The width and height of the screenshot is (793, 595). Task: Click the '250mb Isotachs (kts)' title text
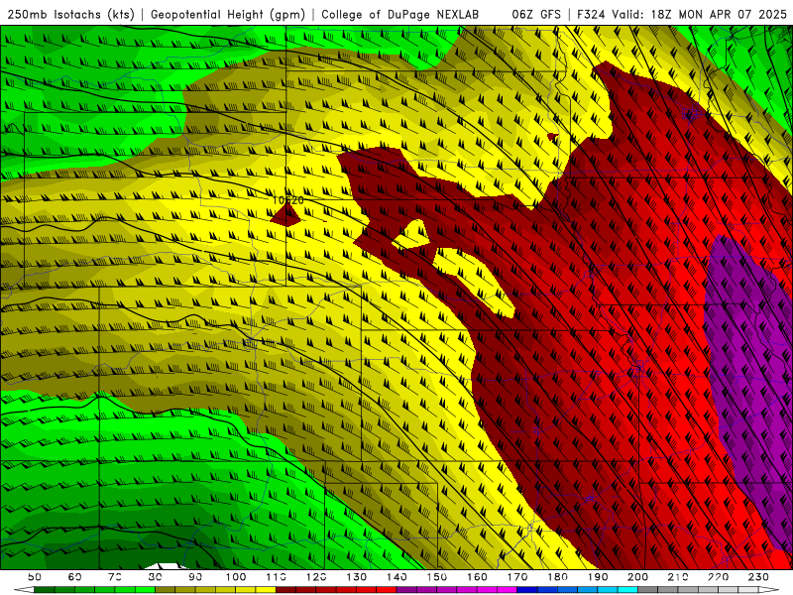pos(70,15)
